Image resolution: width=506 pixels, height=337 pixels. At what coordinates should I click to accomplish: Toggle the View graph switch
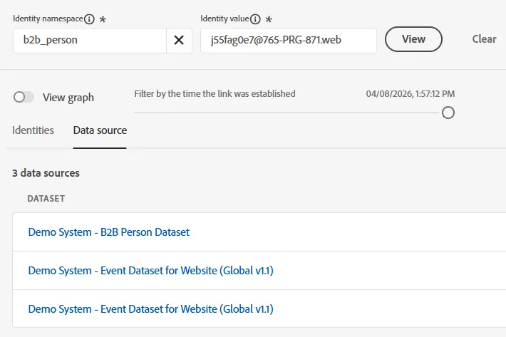pyautogui.click(x=24, y=97)
